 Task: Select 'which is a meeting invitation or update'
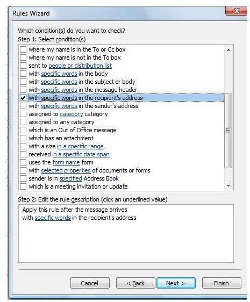[23, 186]
